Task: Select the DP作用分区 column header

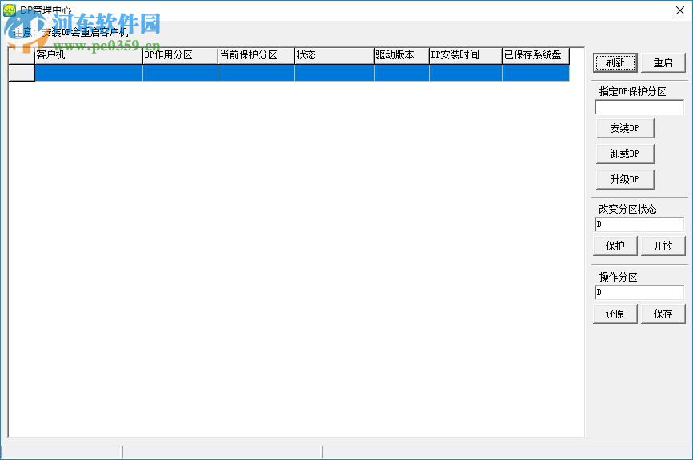Action: pos(180,56)
